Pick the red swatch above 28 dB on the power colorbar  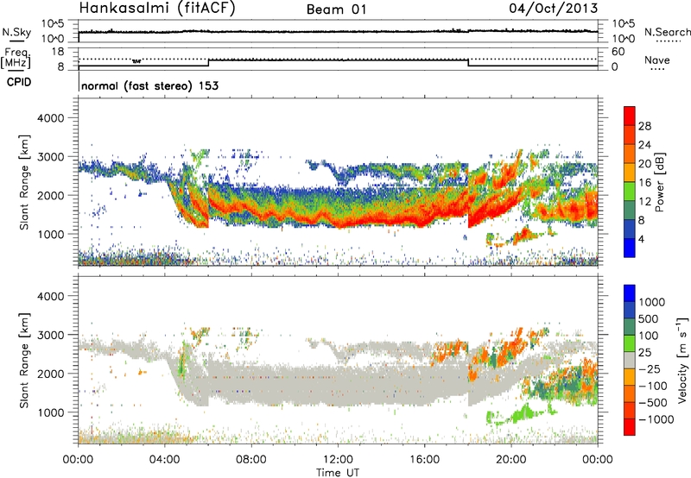coord(630,116)
